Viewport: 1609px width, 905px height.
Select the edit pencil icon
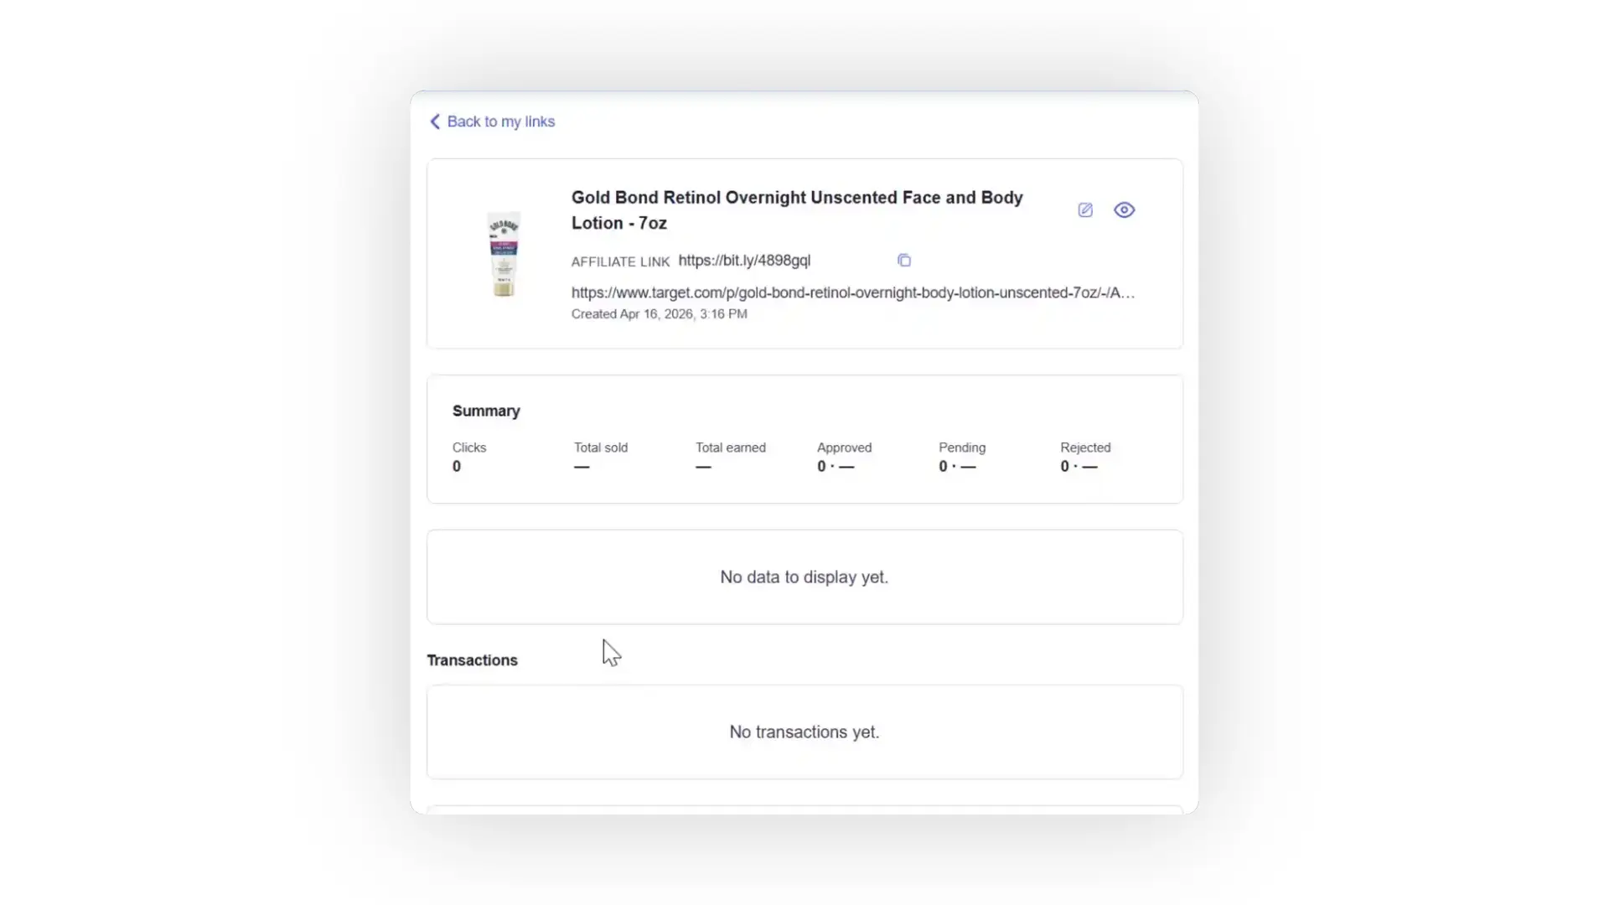click(x=1084, y=209)
